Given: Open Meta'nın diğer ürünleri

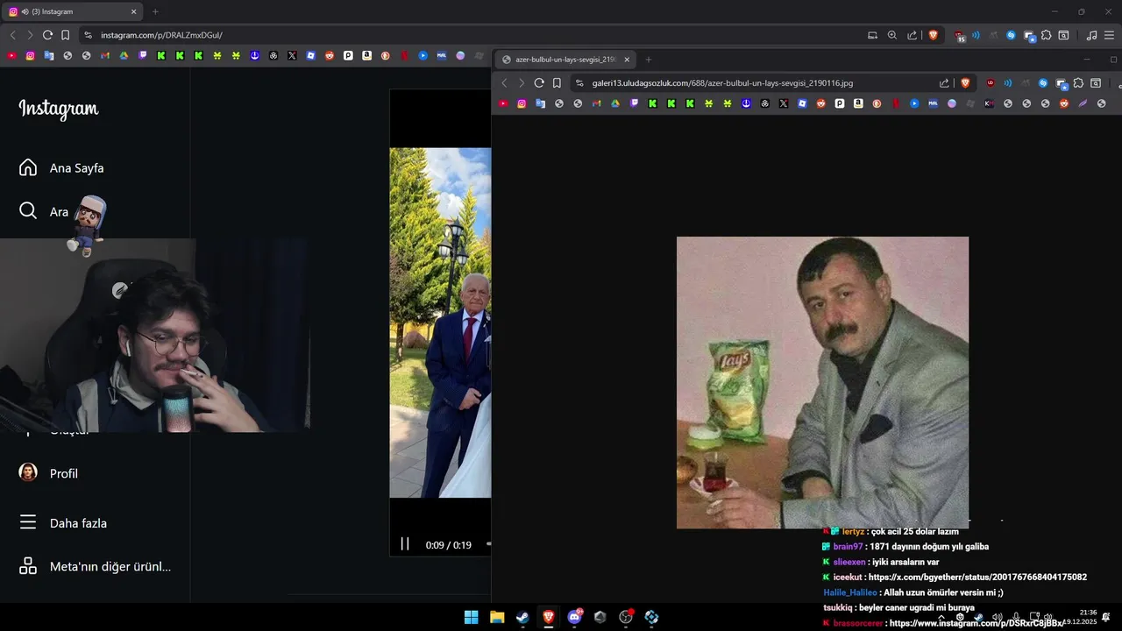Looking at the screenshot, I should 95,566.
